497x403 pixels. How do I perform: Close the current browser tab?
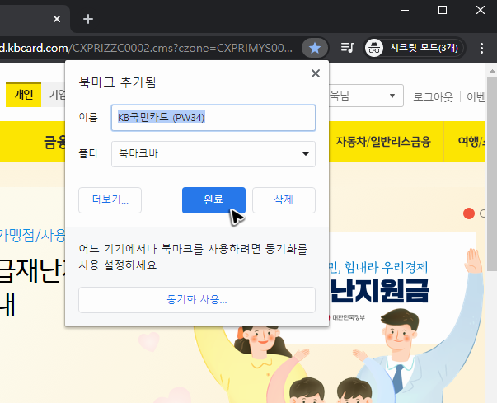click(57, 19)
